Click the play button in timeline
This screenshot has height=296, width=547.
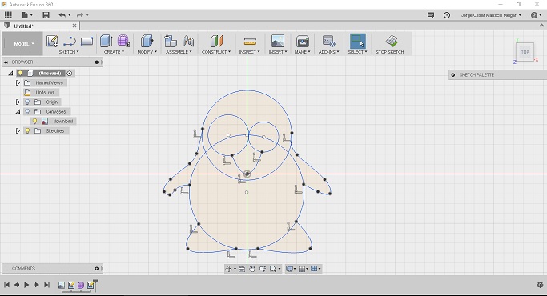pyautogui.click(x=26, y=285)
